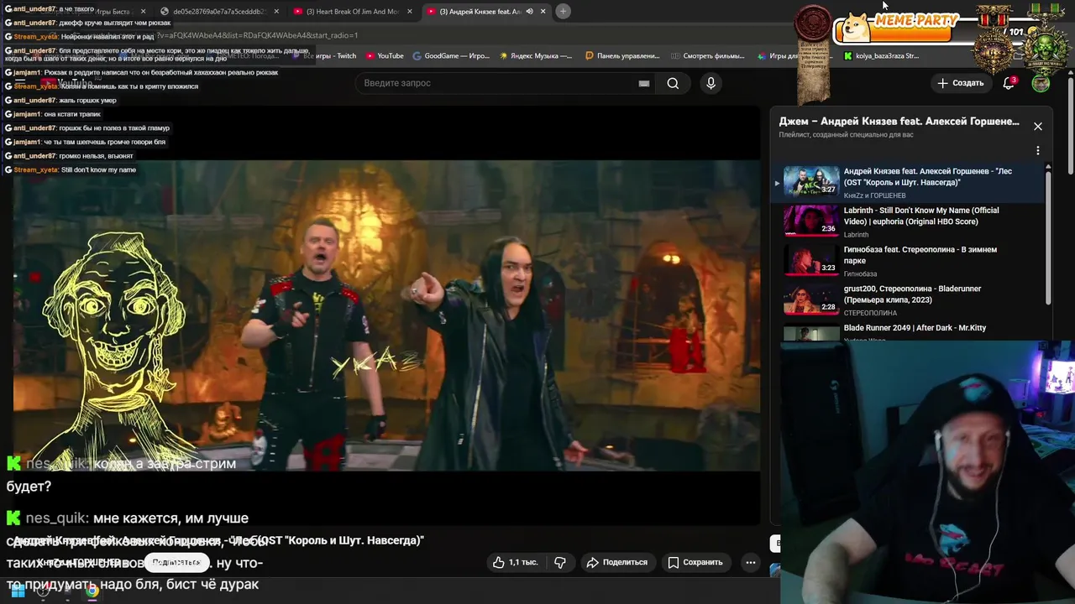Image resolution: width=1075 pixels, height=604 pixels.
Task: Dislike the video
Action: 560,562
